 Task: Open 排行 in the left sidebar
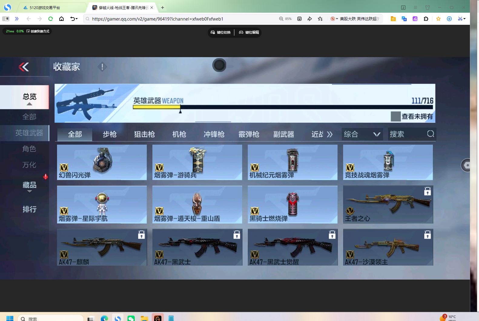29,209
